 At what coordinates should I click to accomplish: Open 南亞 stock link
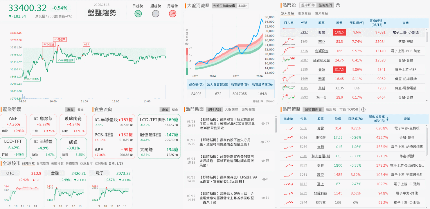click(x=321, y=42)
